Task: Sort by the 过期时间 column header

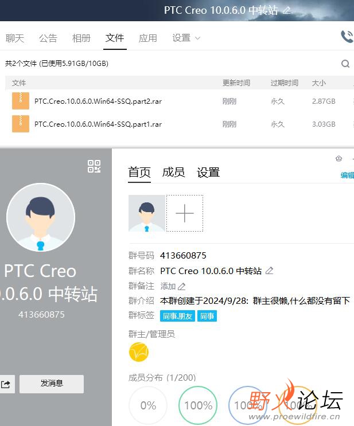Action: click(x=285, y=83)
